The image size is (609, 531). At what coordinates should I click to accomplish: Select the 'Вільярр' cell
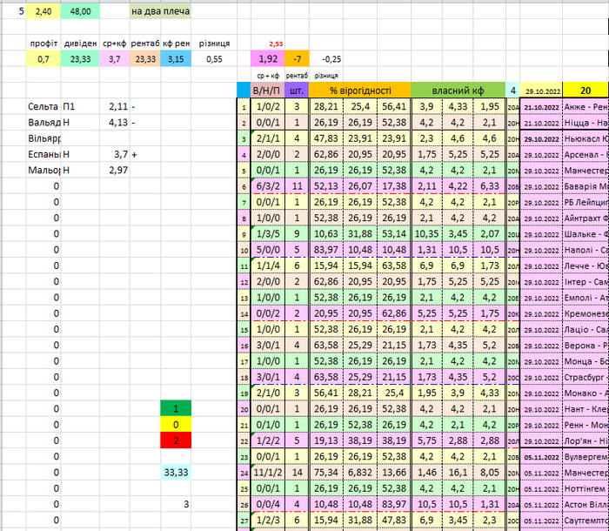point(43,138)
